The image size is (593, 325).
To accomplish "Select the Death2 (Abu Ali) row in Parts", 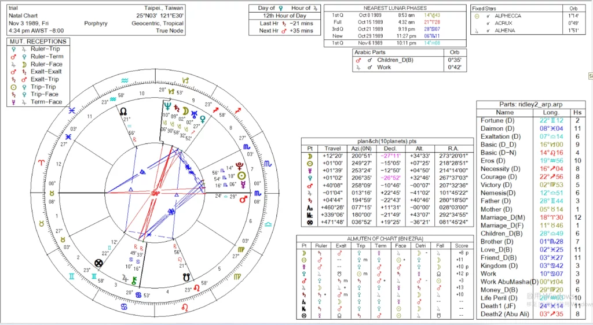I will tap(503, 314).
